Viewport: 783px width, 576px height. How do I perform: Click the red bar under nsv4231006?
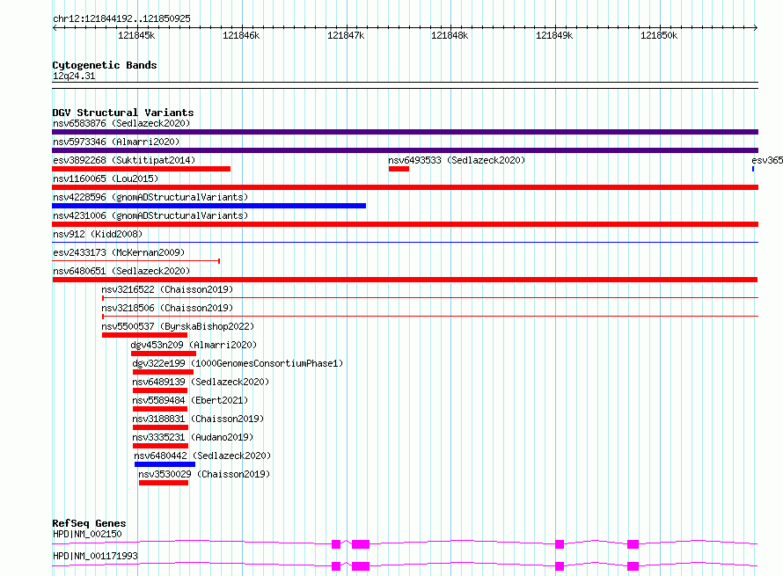[x=405, y=224]
